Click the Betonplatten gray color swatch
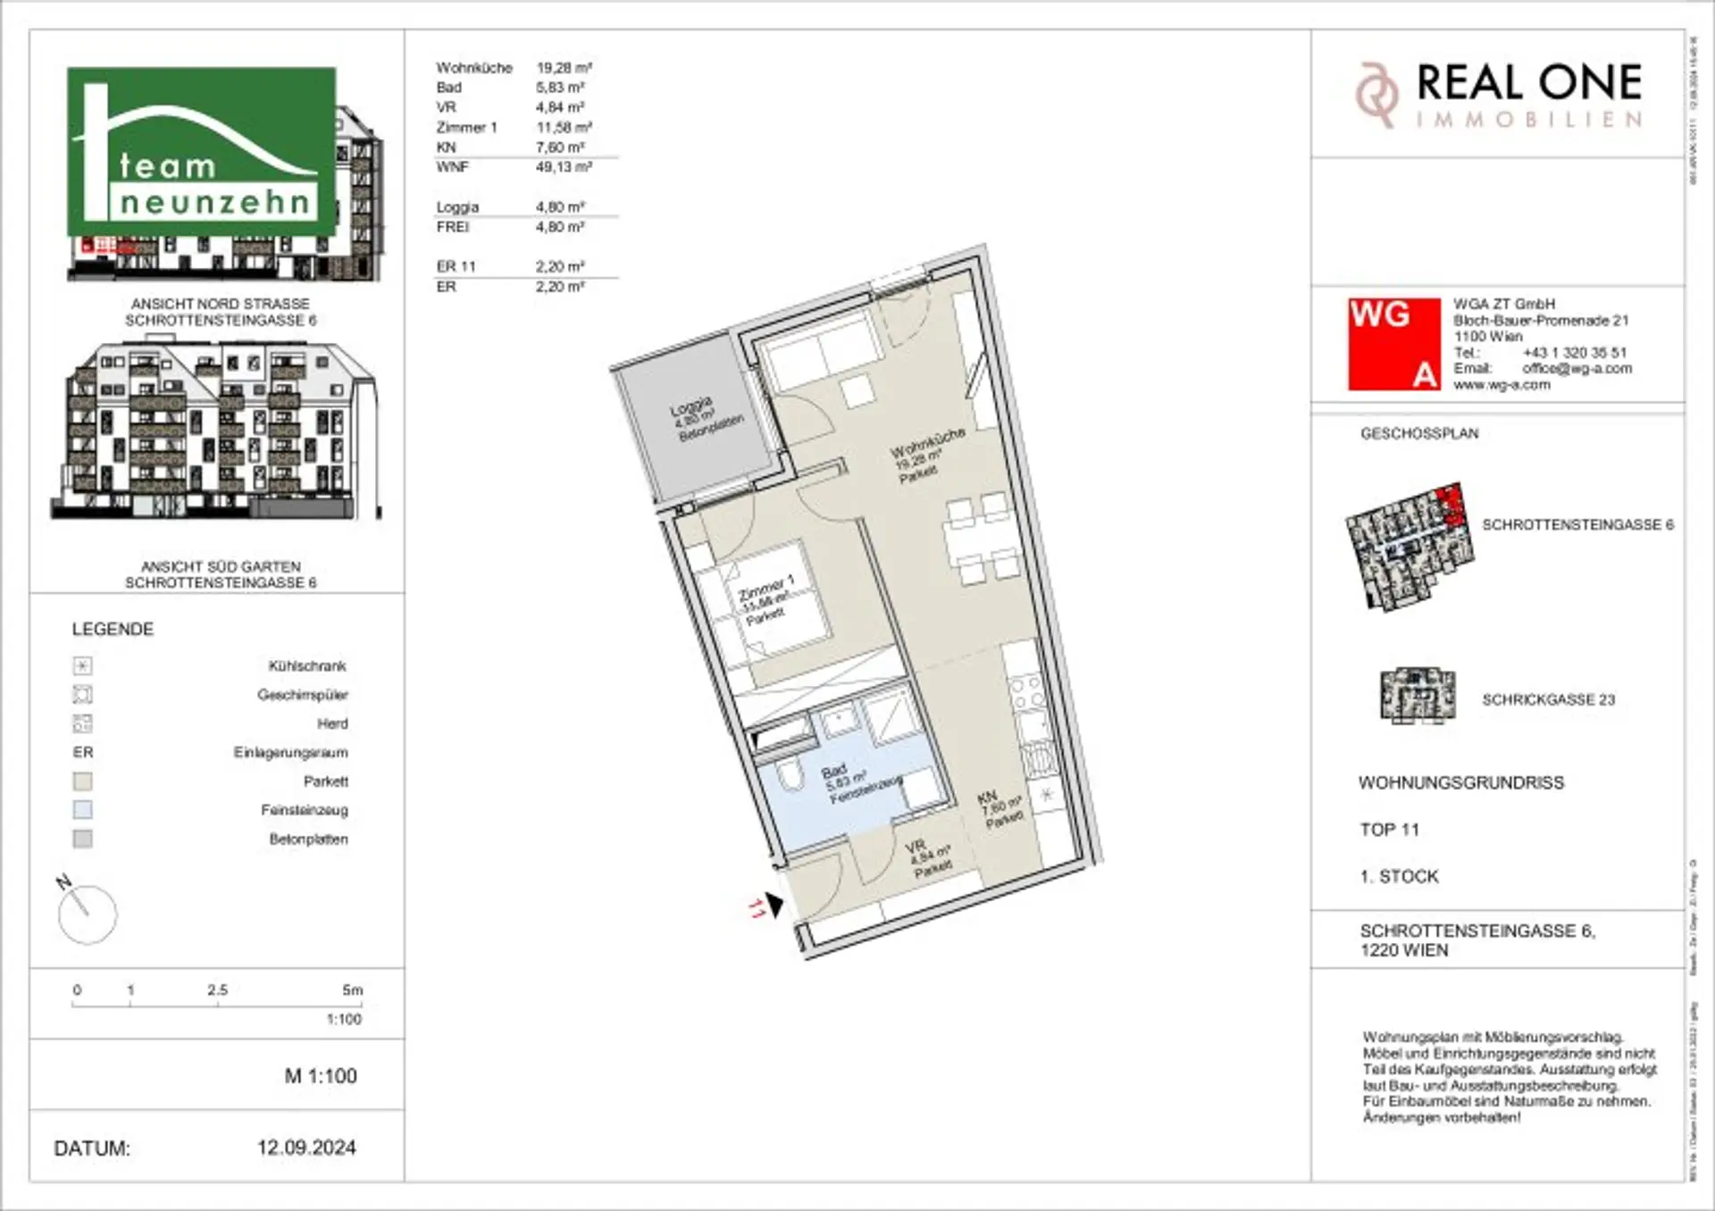This screenshot has width=1715, height=1211. click(x=82, y=839)
